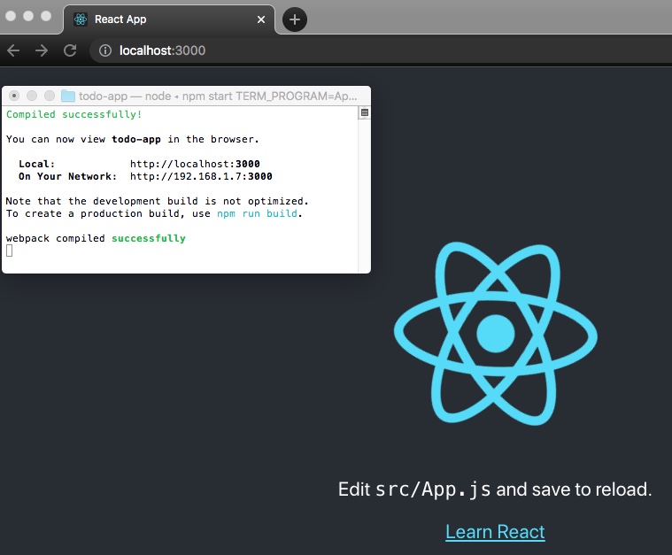Reload the localhost page
The width and height of the screenshot is (672, 555).
(x=70, y=50)
